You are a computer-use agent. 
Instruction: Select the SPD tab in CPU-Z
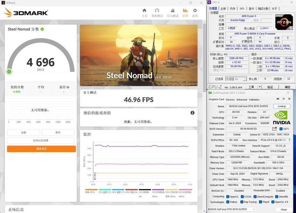click(242, 8)
